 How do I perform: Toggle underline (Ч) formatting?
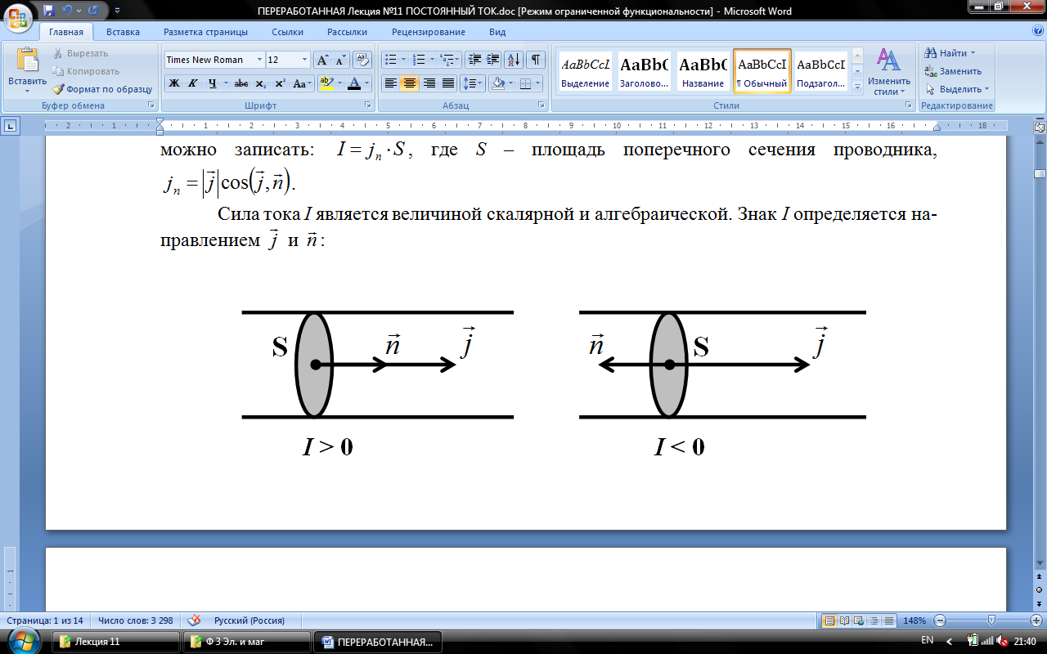(212, 83)
